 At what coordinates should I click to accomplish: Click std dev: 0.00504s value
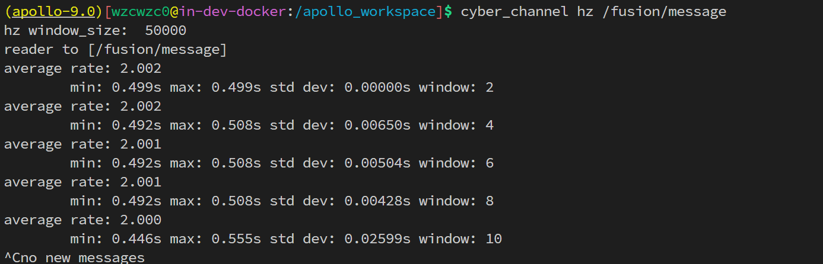(x=340, y=163)
